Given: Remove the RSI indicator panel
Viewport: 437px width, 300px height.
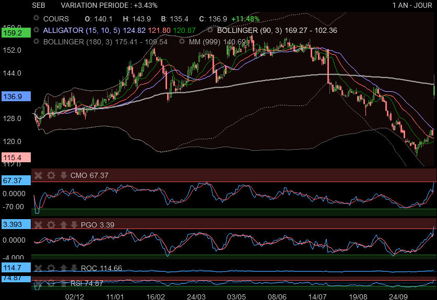Looking at the screenshot, I should coord(38,283).
